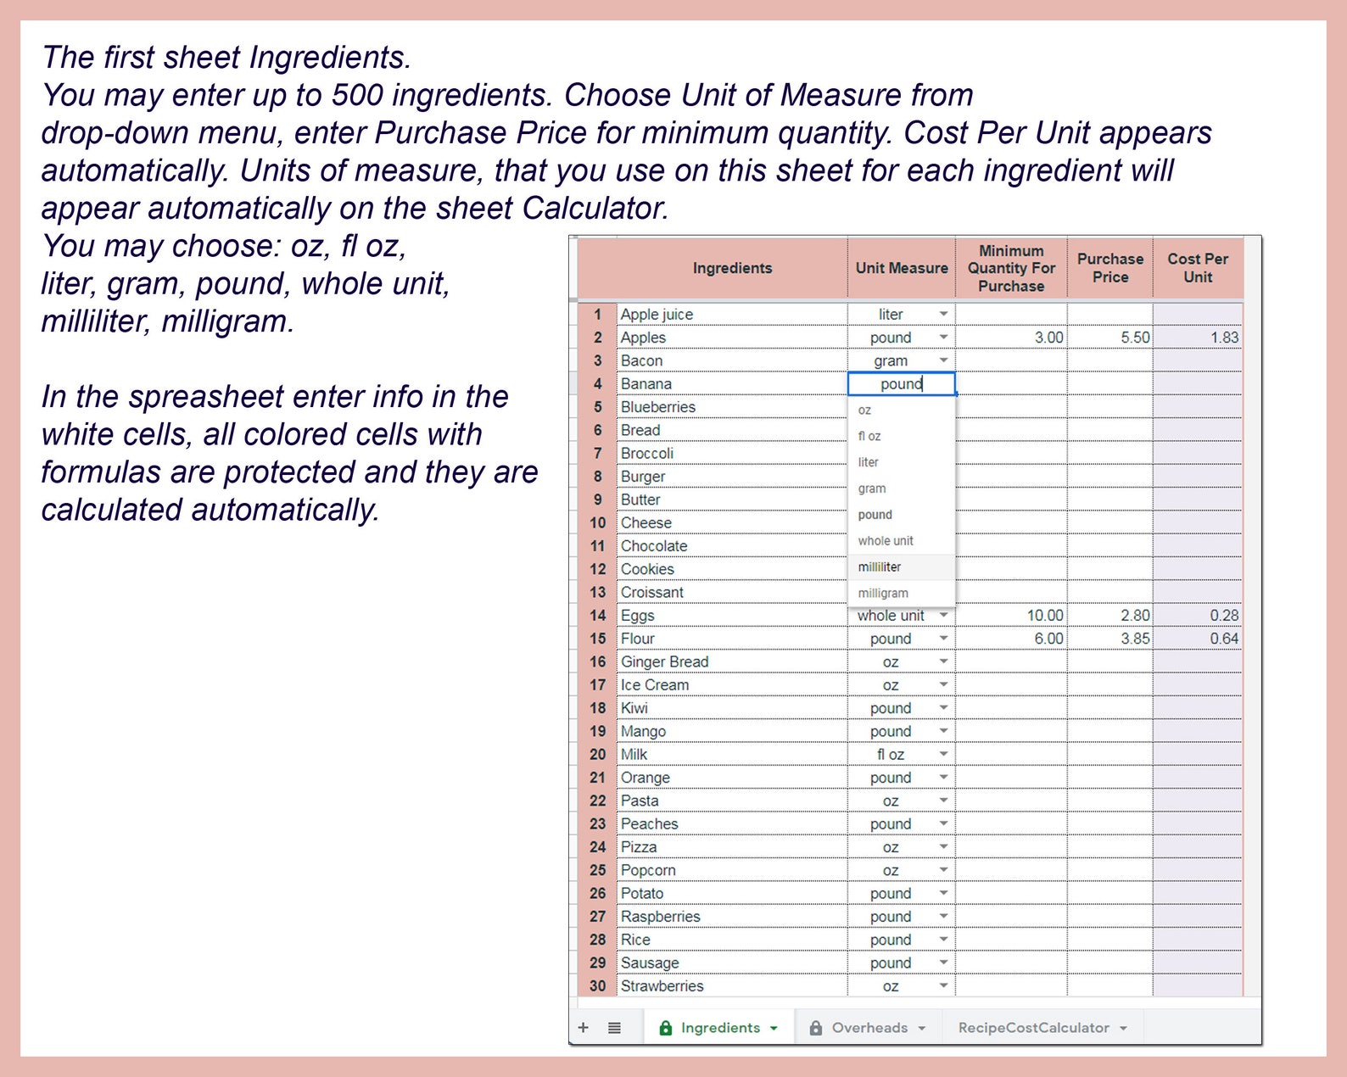Click the Banana unit measure input cell
Screen dimensions: 1347x1077
(x=902, y=384)
